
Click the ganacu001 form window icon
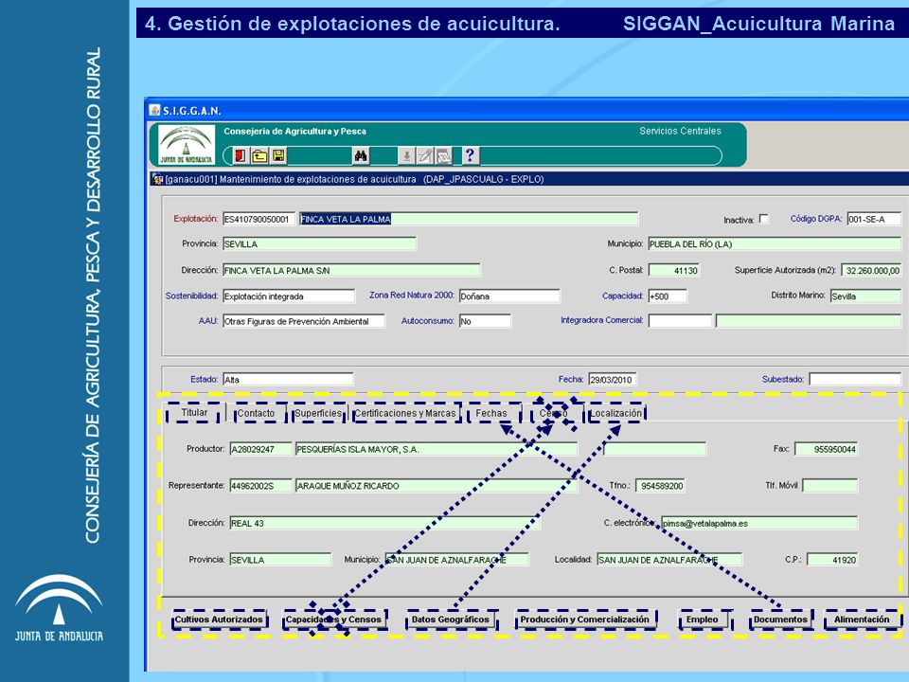(157, 179)
